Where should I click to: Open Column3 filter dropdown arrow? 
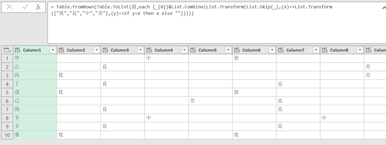140,50
